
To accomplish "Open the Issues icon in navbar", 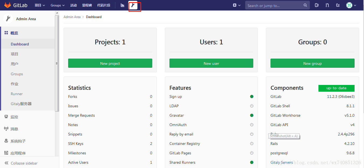I will (317, 5).
